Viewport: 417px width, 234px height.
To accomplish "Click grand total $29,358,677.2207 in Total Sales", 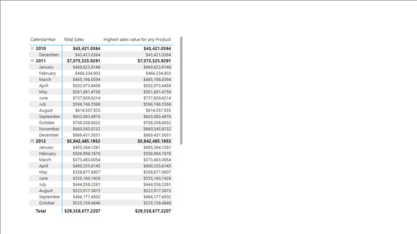I will 83,211.
